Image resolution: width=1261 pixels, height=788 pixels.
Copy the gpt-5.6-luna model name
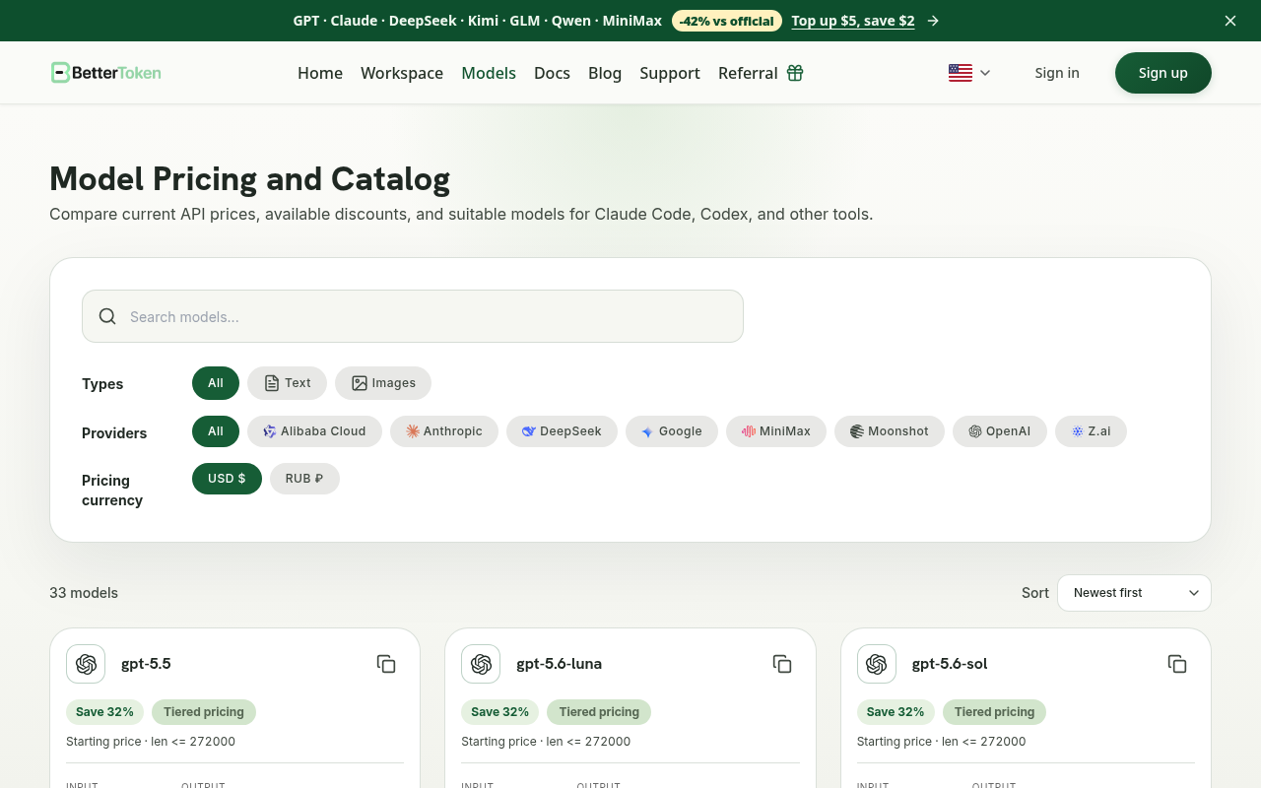(782, 664)
